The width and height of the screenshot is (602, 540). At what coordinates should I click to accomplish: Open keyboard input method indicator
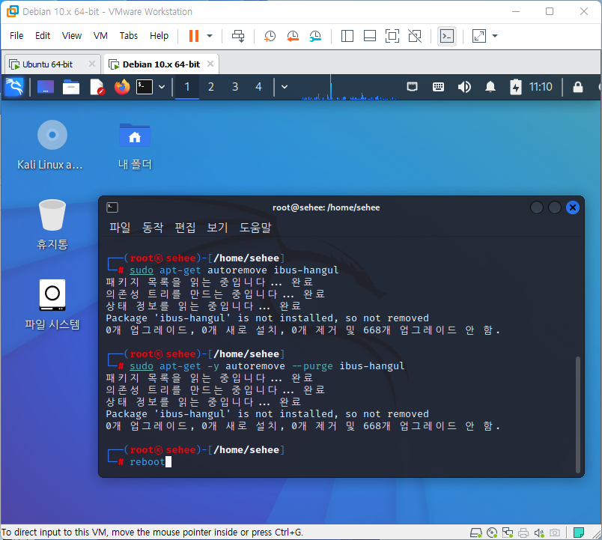pos(438,87)
